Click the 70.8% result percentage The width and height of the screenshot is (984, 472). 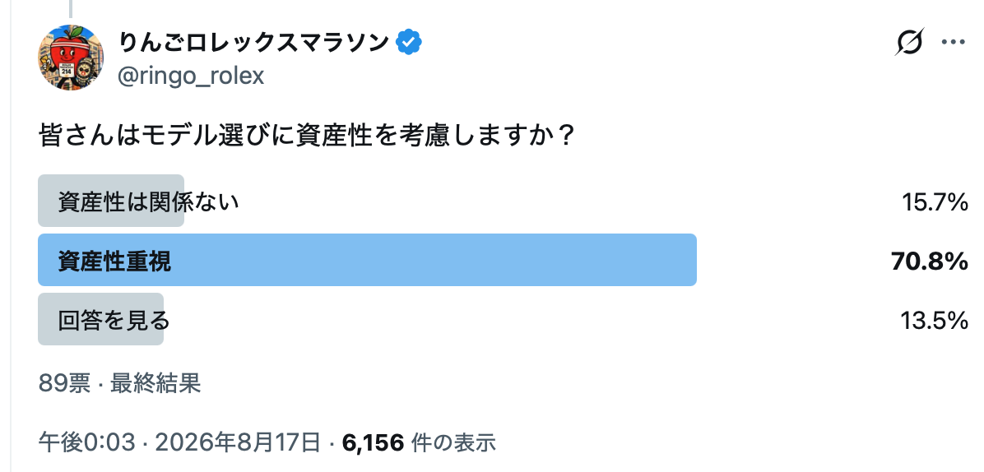pyautogui.click(x=930, y=261)
